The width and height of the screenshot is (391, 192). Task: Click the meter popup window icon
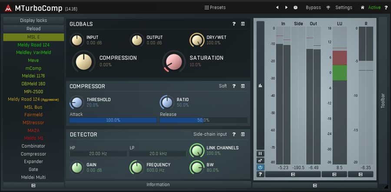[260, 160]
